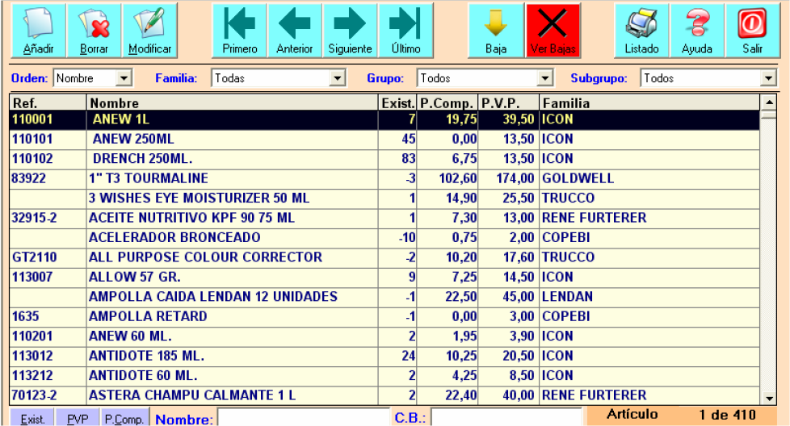The height and width of the screenshot is (426, 790).
Task: Toggle the red Ver Bajas button
Action: (x=553, y=30)
